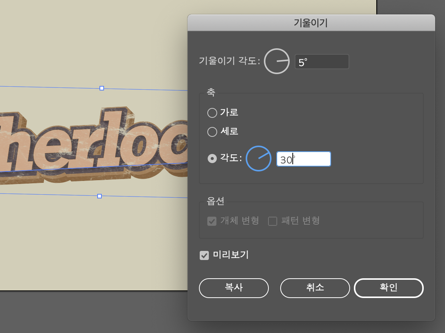This screenshot has height=333, width=445.
Task: Click the 복사 button
Action: (234, 288)
